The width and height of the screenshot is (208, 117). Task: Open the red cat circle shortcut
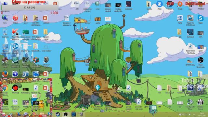coord(15,88)
